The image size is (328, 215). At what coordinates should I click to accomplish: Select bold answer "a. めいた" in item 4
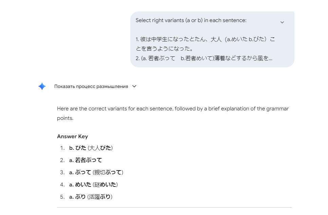tap(80, 185)
